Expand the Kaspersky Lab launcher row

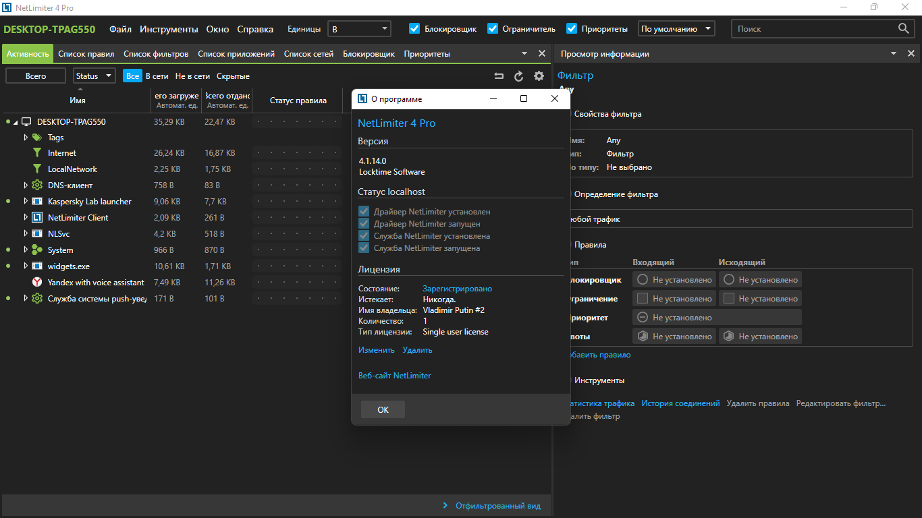(x=26, y=202)
